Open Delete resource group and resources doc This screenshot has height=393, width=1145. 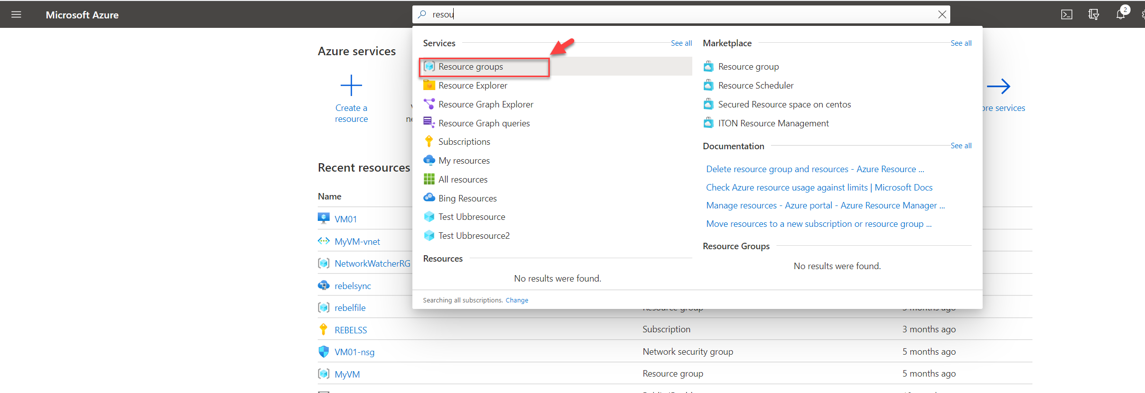tap(815, 169)
